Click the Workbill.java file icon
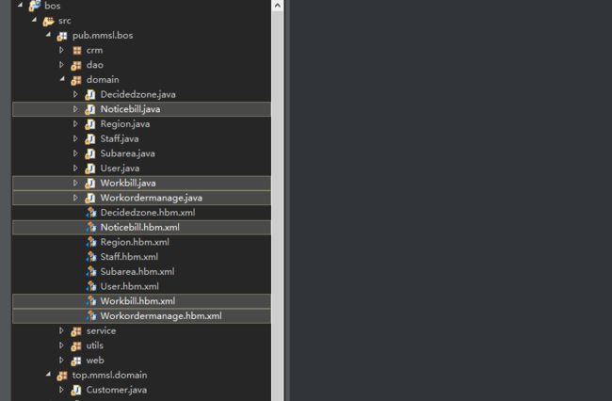This screenshot has width=612, height=401. pos(90,184)
